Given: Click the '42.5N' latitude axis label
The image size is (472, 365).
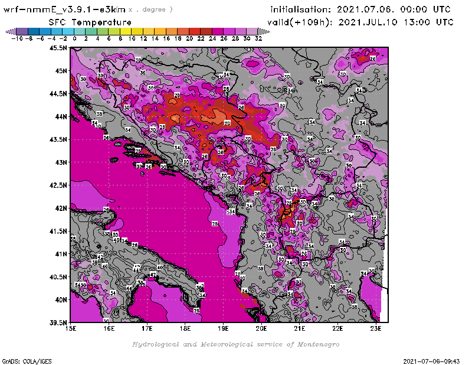Looking at the screenshot, I should point(58,185).
